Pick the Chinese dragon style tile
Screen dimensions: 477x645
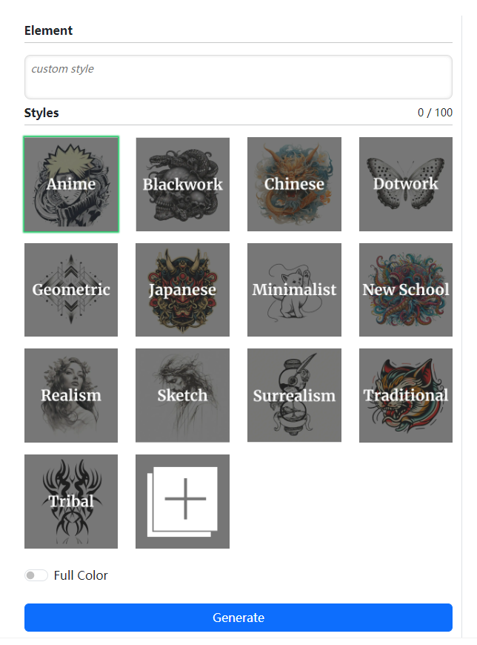(294, 185)
